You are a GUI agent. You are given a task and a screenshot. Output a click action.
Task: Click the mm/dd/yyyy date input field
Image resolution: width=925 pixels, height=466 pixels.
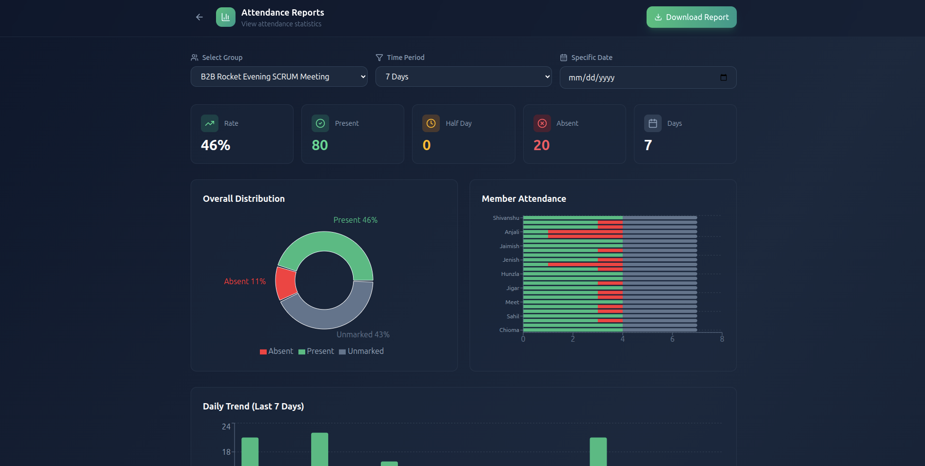coord(634,77)
